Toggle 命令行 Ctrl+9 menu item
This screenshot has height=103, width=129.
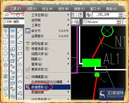(48, 31)
